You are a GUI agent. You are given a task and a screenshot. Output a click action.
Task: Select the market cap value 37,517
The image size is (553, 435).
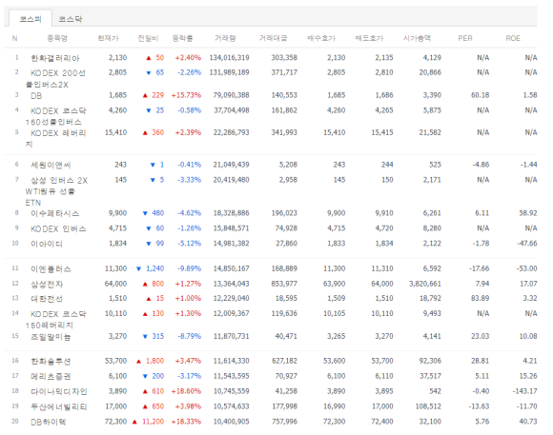pos(430,376)
